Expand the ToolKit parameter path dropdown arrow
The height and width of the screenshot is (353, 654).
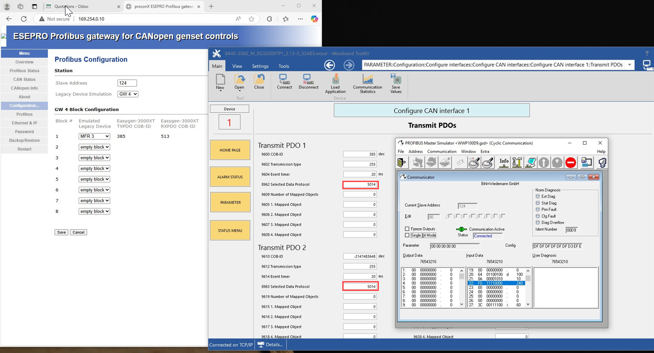(x=629, y=65)
